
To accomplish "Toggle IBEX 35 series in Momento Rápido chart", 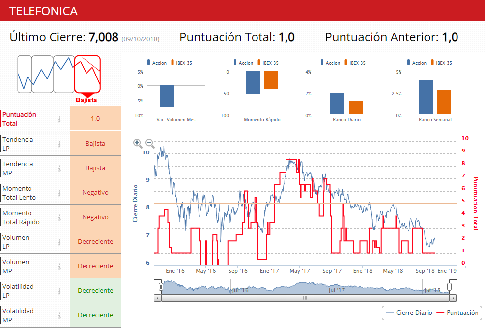I will [268, 63].
